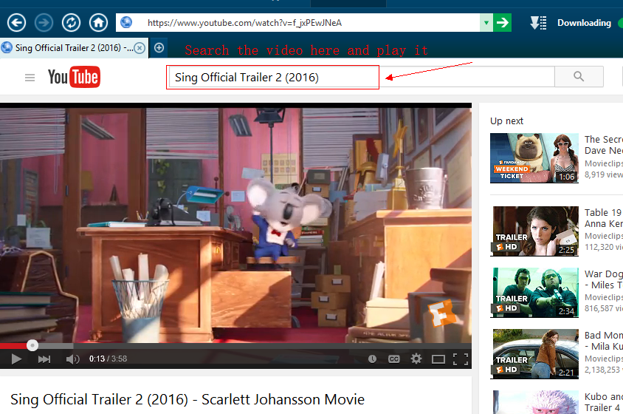Click the YouTube search text box
Image resolution: width=623 pixels, height=414 pixels.
pyautogui.click(x=362, y=77)
